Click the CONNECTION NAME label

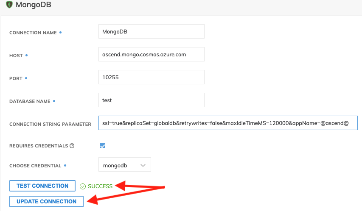(33, 33)
